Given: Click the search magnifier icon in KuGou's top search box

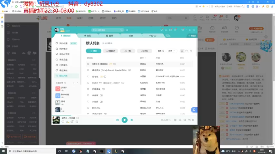Looking at the screenshot, I should (122, 30).
